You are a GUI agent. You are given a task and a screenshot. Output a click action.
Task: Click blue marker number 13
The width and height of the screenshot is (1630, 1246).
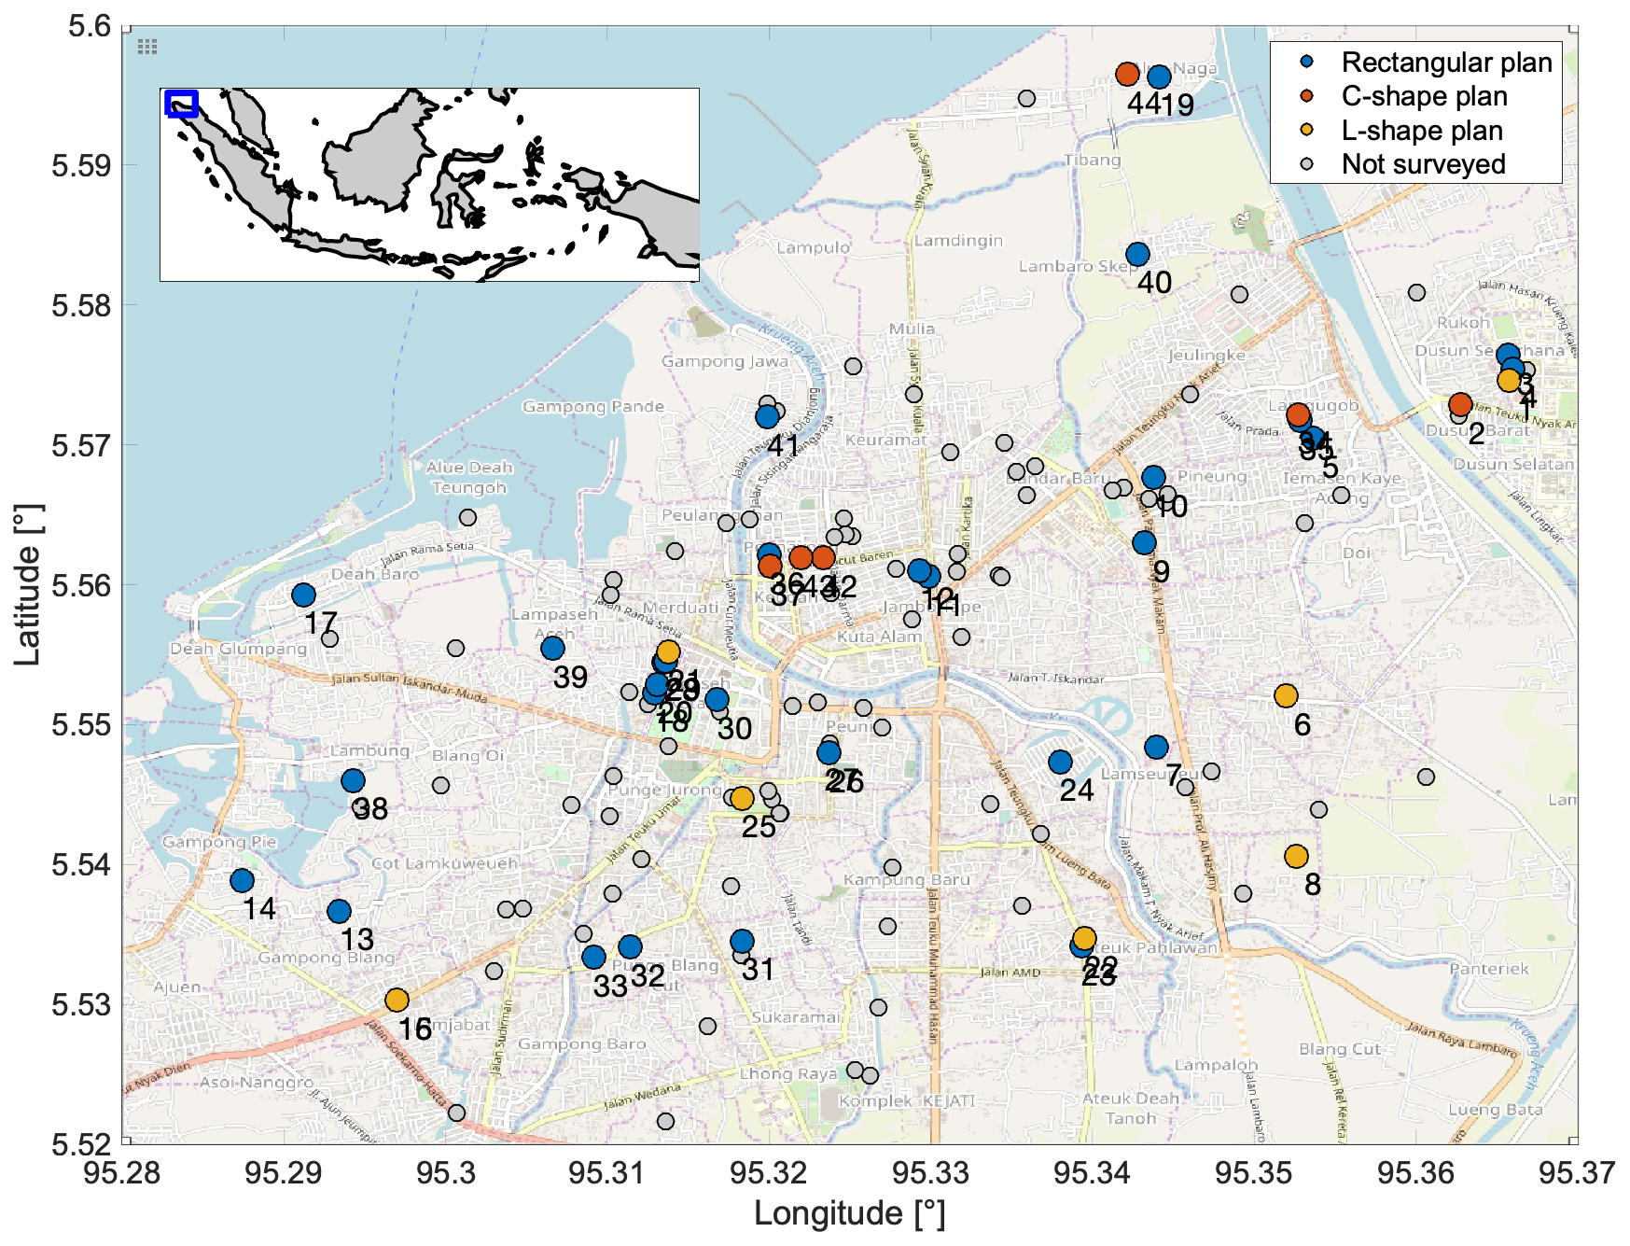339,911
